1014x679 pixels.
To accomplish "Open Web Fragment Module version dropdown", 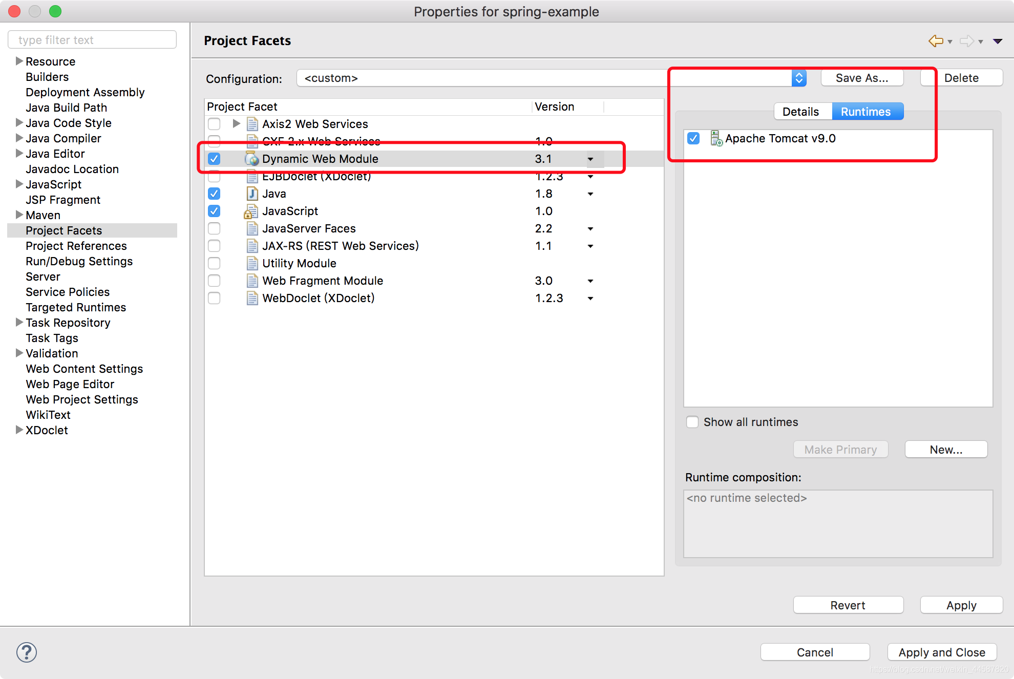I will click(590, 281).
